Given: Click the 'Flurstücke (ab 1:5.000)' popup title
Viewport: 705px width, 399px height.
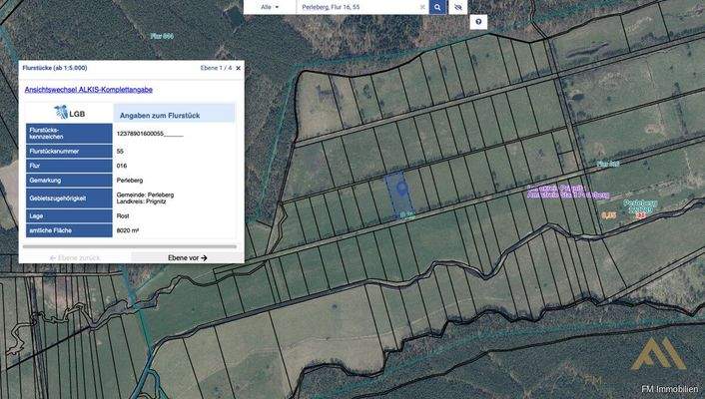Looking at the screenshot, I should coord(54,68).
